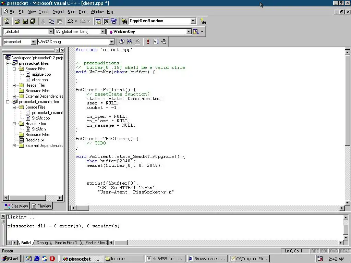Switch to the ClassView tab
Viewport: 351px width, 263px height.
pos(16,206)
